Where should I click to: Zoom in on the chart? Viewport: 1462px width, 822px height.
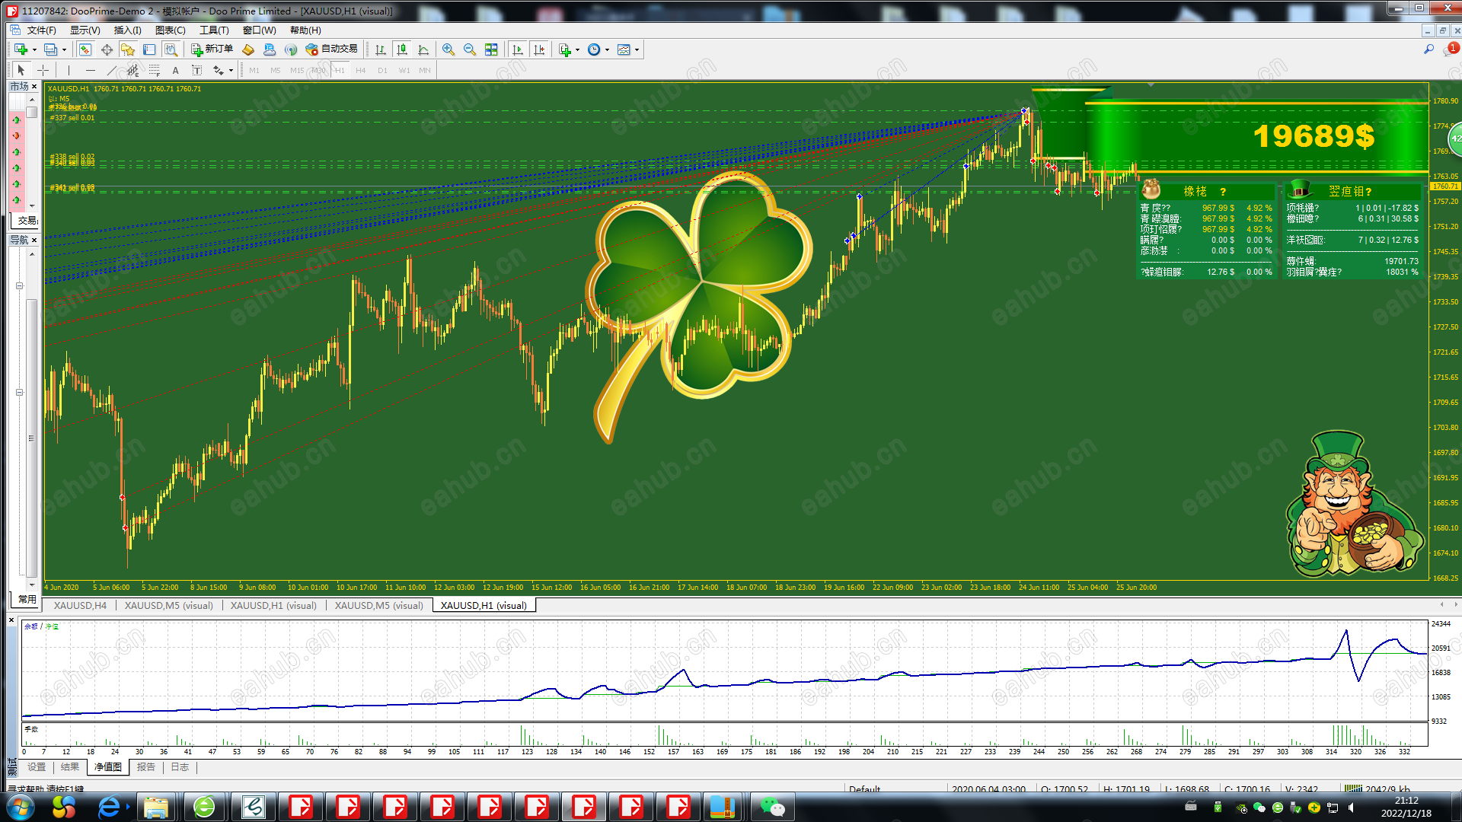tap(448, 49)
